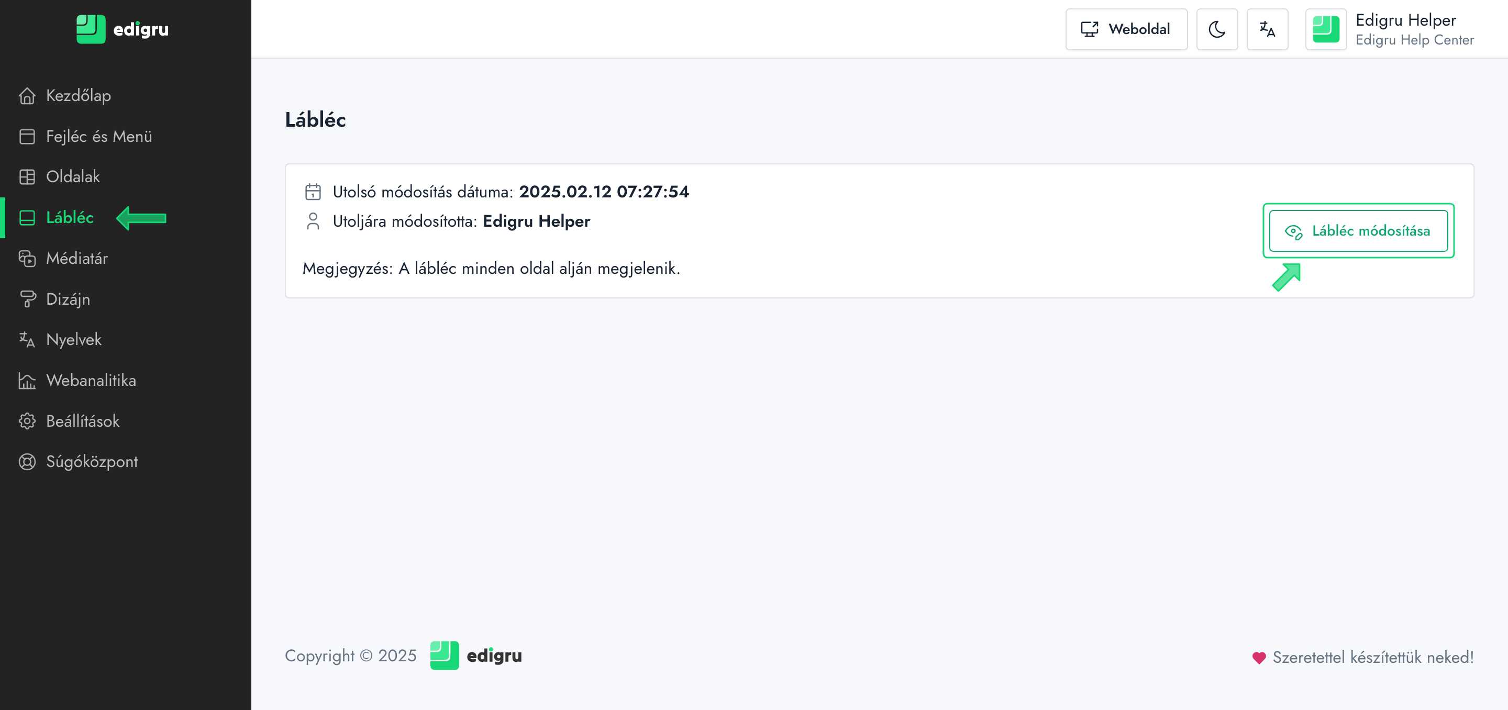
Task: Click the Oldalak pages grid icon
Action: [27, 177]
